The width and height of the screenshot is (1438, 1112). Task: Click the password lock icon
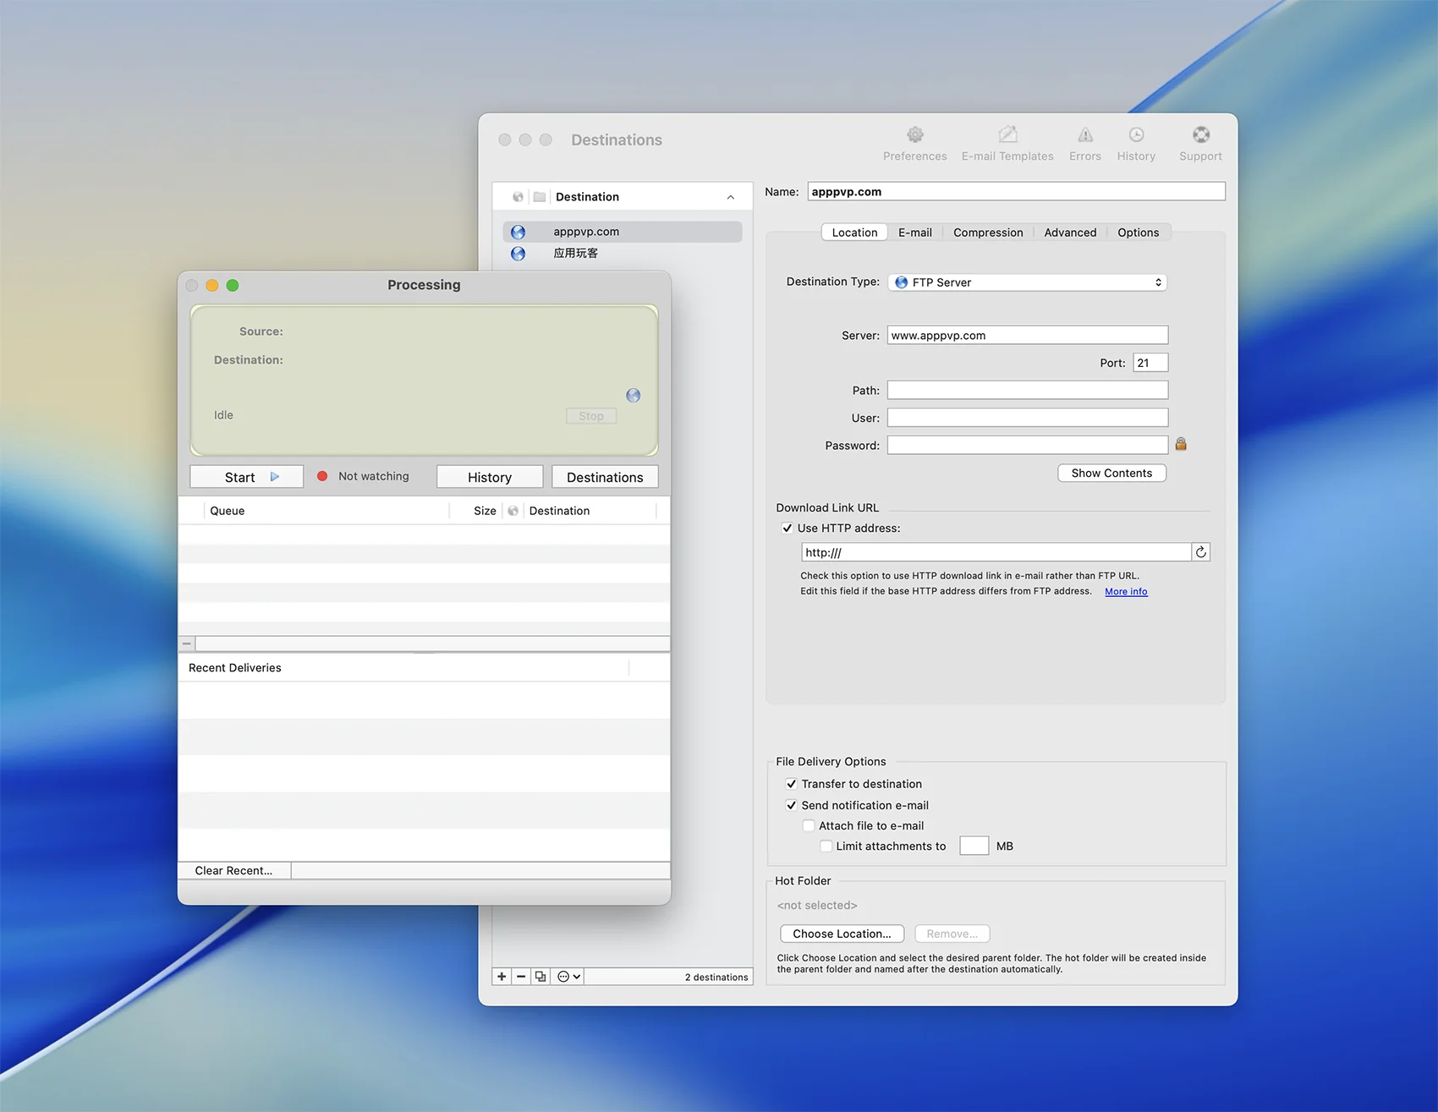[1181, 444]
